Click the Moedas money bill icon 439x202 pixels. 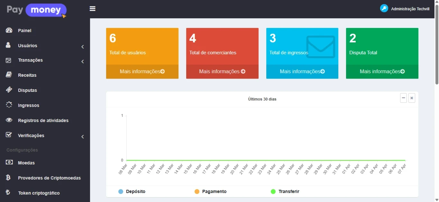pyautogui.click(x=9, y=162)
